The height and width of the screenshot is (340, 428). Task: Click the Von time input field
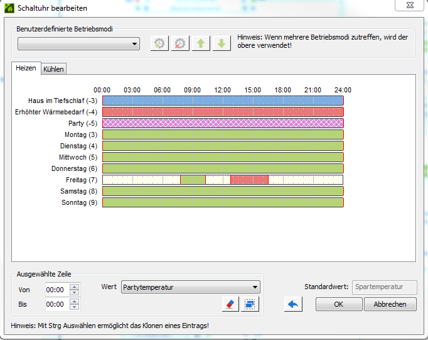[x=56, y=290]
